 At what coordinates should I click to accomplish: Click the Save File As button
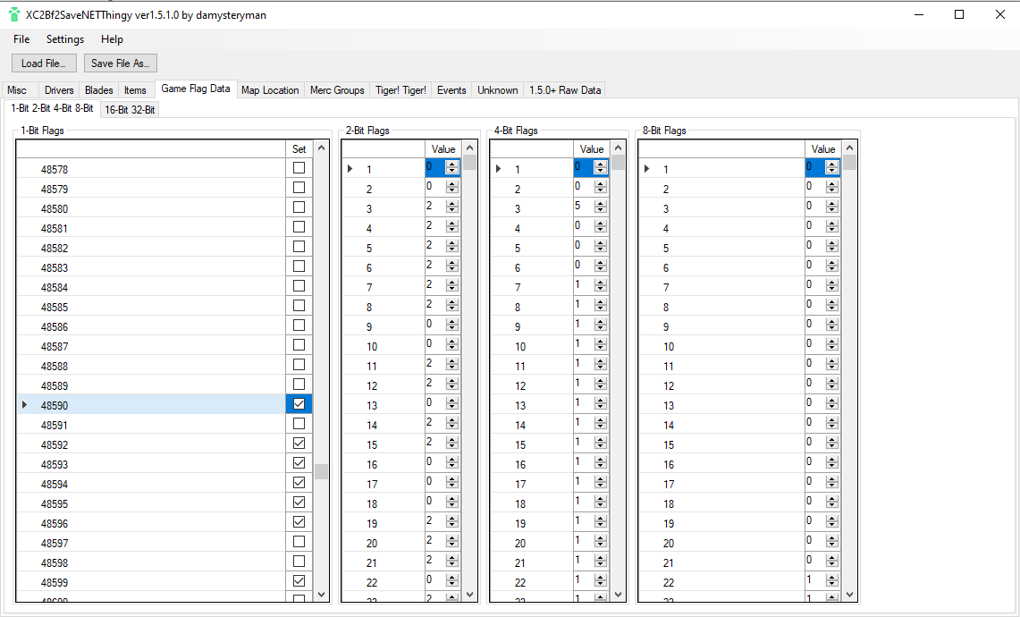[121, 63]
